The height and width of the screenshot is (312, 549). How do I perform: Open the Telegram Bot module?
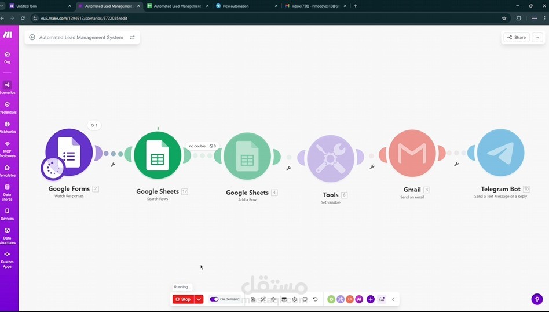501,153
